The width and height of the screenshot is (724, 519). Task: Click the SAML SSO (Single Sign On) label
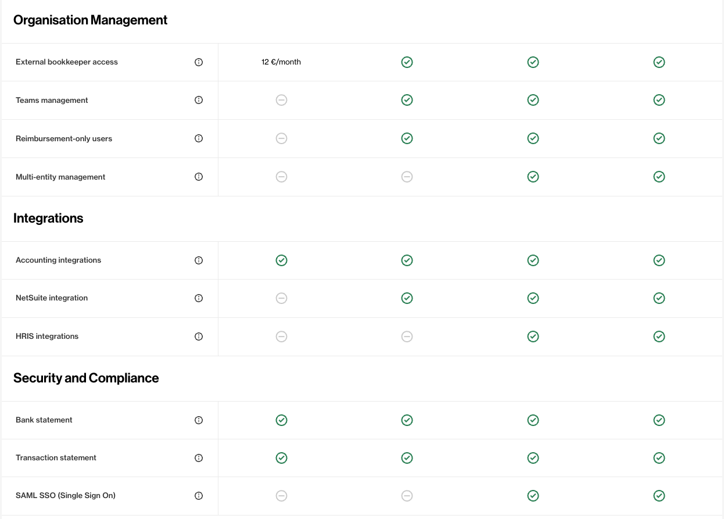click(66, 496)
